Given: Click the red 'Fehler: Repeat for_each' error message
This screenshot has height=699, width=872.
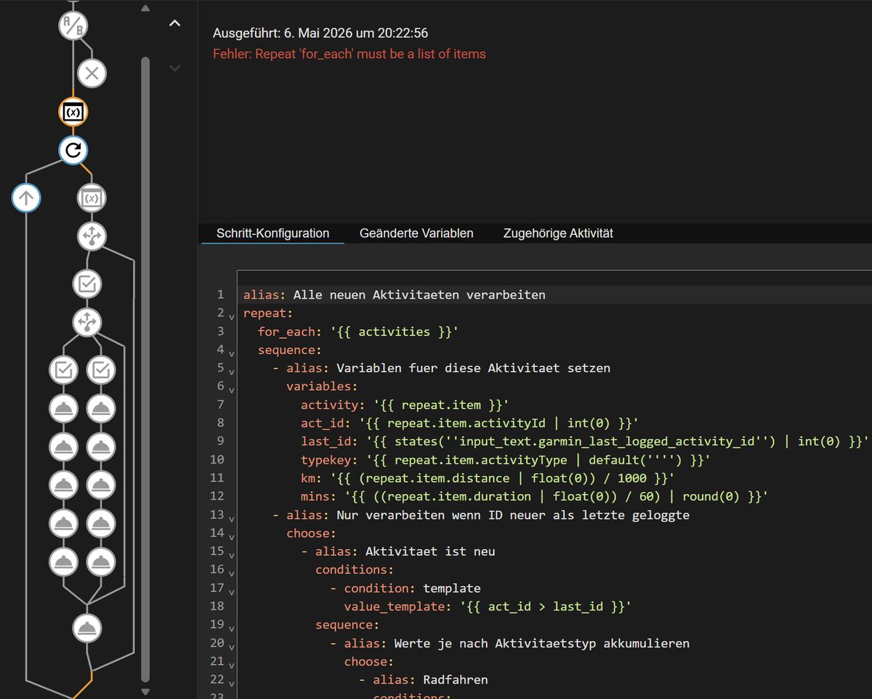Looking at the screenshot, I should point(350,54).
